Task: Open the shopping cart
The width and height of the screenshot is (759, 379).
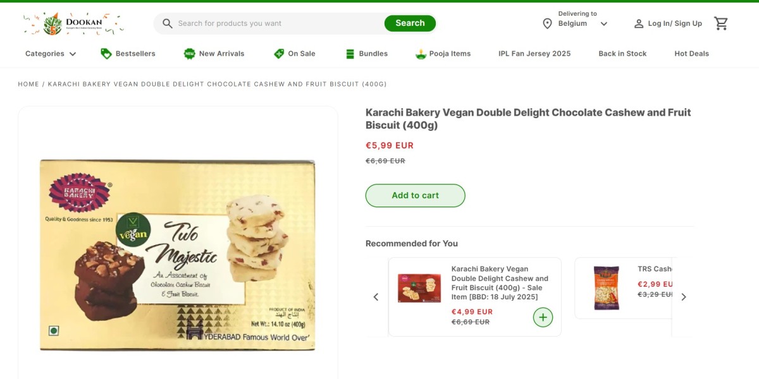Action: click(x=721, y=23)
